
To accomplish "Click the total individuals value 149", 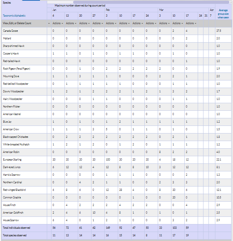I will (108, 228).
